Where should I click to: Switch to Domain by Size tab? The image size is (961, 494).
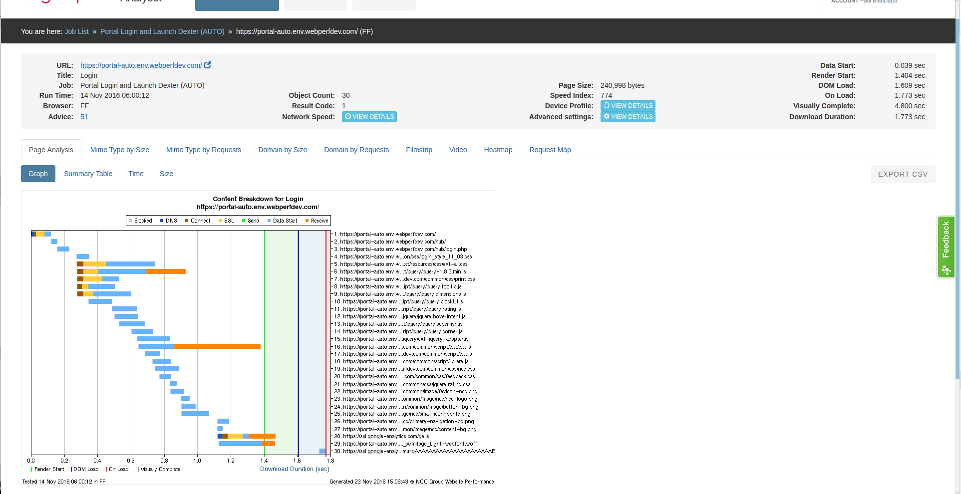point(283,150)
